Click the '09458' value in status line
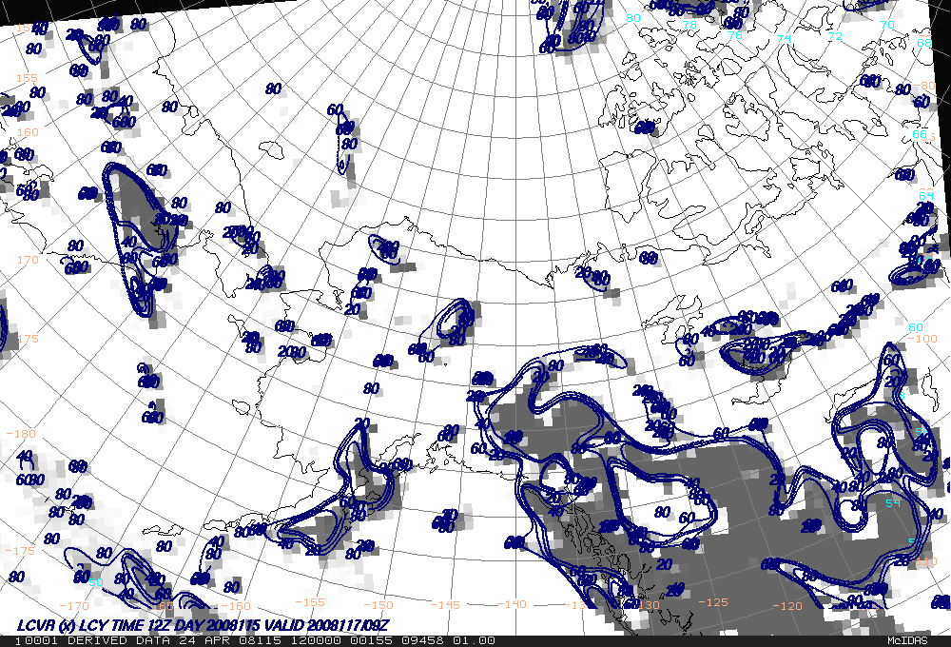This screenshot has width=951, height=647. tap(422, 640)
